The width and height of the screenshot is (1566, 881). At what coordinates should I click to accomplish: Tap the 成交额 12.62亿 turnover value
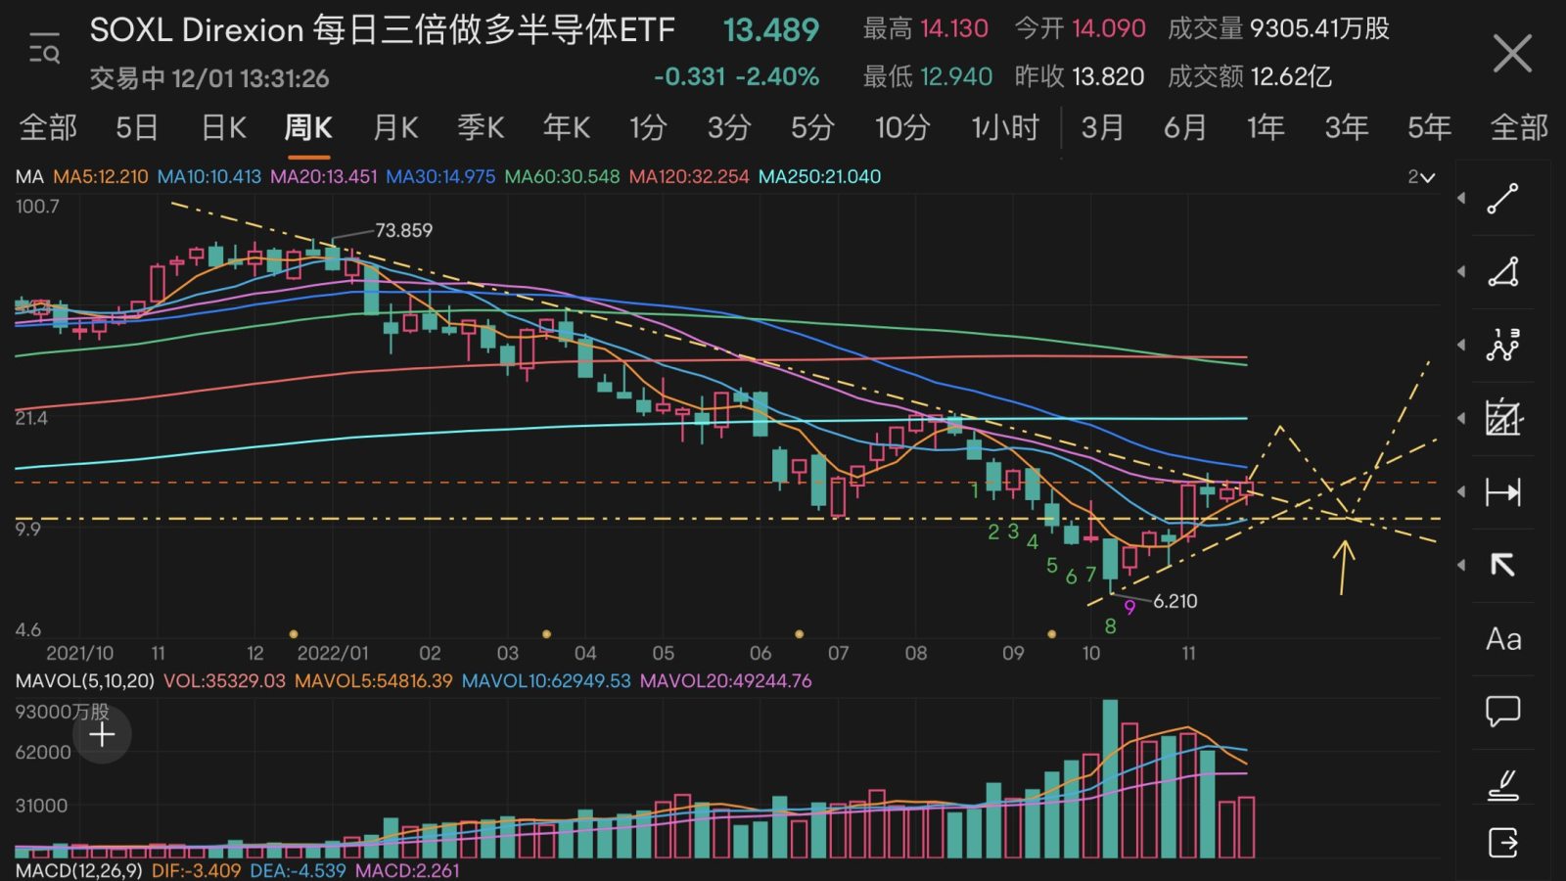(x=1250, y=76)
